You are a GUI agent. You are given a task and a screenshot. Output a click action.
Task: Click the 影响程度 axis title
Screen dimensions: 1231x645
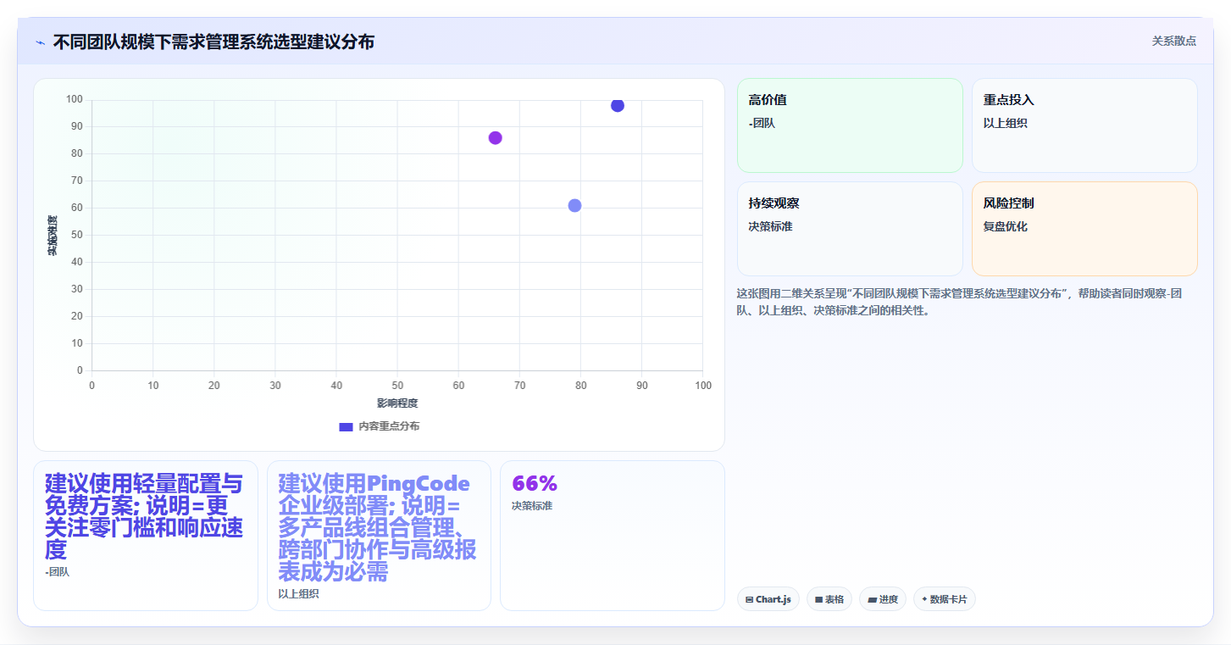pyautogui.click(x=397, y=403)
